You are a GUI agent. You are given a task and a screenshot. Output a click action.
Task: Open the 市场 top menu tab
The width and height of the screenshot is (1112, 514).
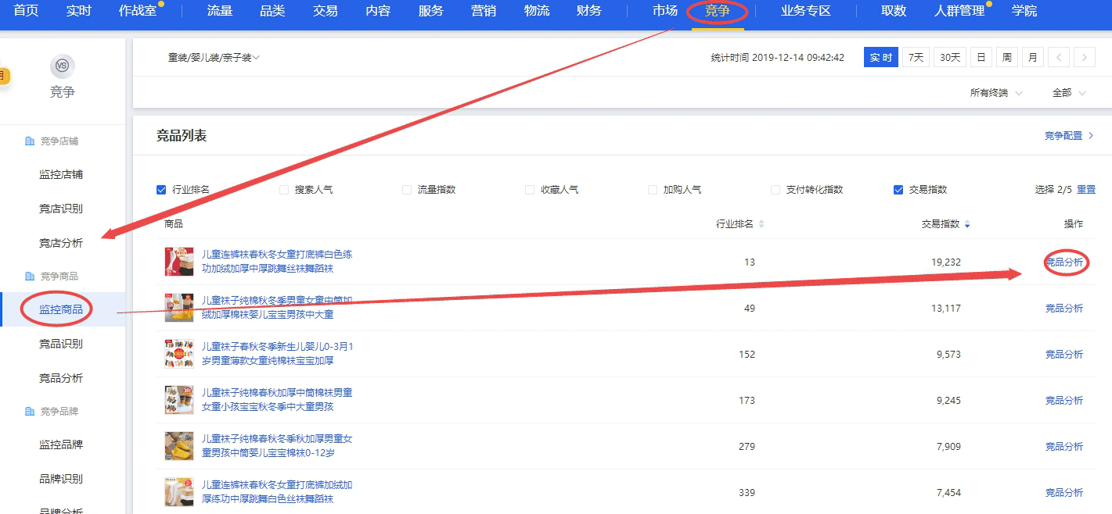click(x=664, y=11)
